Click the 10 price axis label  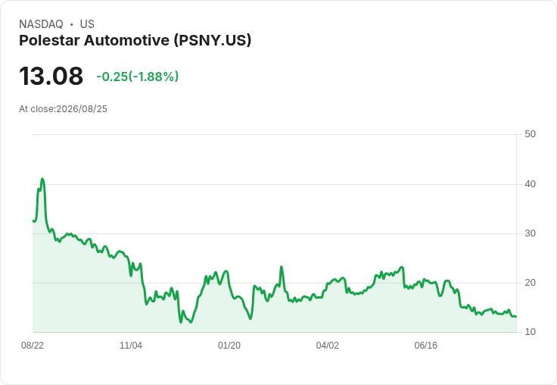pyautogui.click(x=530, y=332)
